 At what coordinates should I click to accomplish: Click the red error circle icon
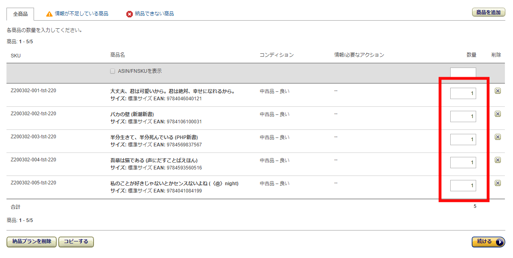coord(130,14)
